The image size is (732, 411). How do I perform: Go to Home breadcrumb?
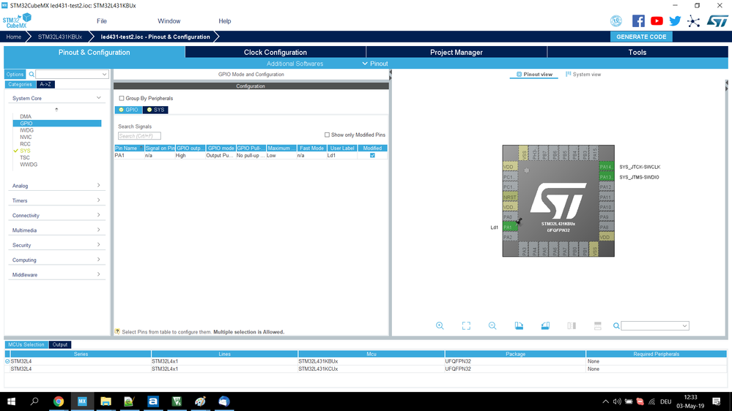[x=13, y=37]
